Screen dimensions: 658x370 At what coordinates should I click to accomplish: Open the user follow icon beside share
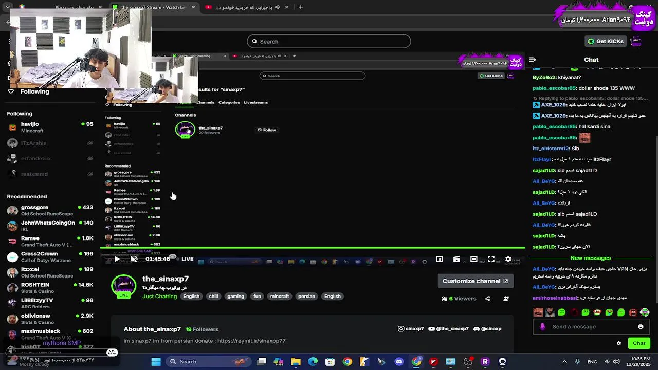[x=506, y=299]
